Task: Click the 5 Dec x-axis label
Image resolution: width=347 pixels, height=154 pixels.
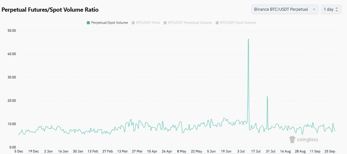Action: [x=19, y=151]
